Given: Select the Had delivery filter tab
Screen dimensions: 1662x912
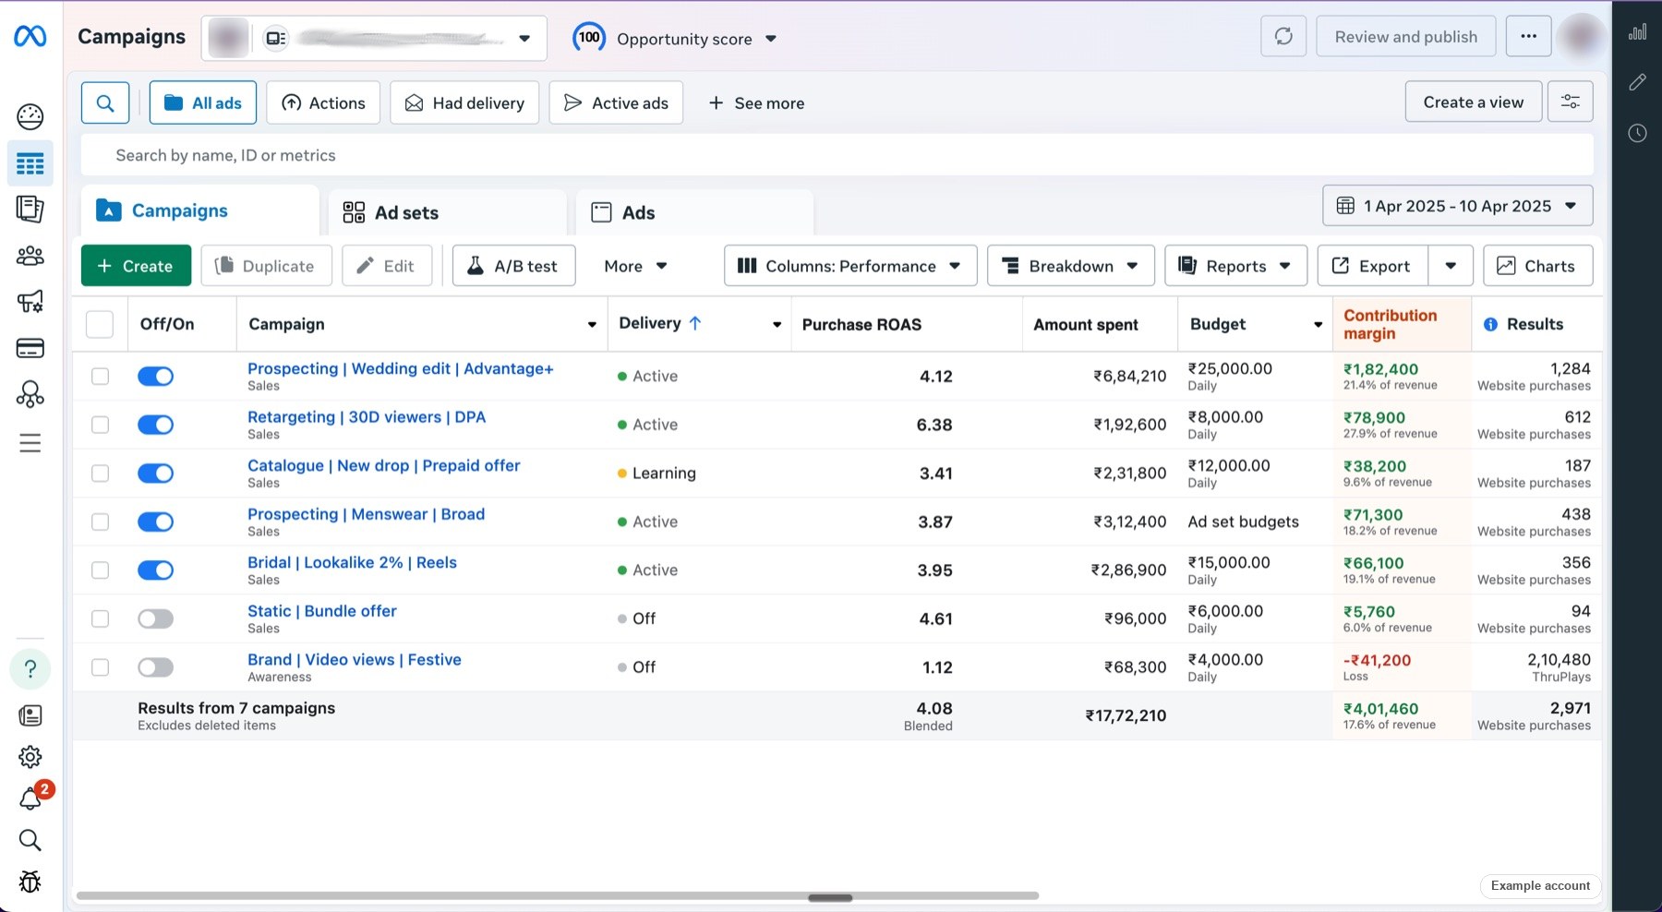Looking at the screenshot, I should pos(464,102).
